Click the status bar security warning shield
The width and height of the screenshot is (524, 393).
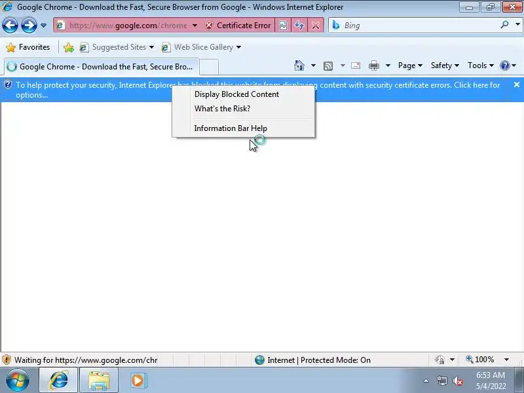(x=7, y=360)
